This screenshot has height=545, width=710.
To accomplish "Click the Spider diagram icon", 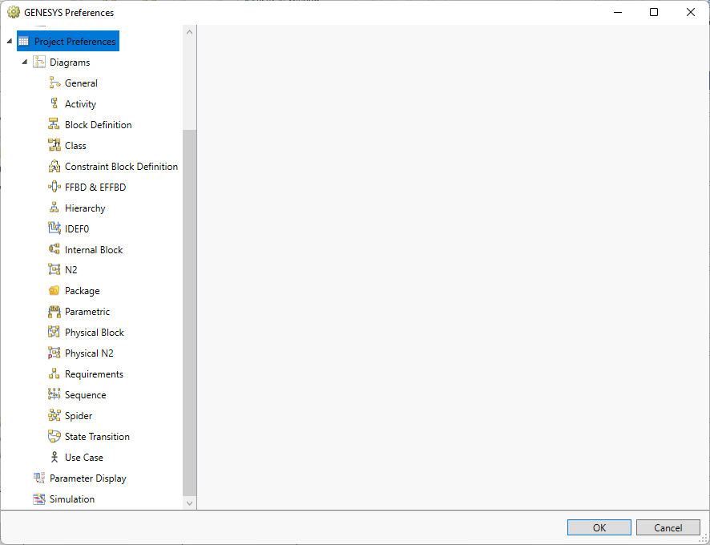I will coord(54,416).
